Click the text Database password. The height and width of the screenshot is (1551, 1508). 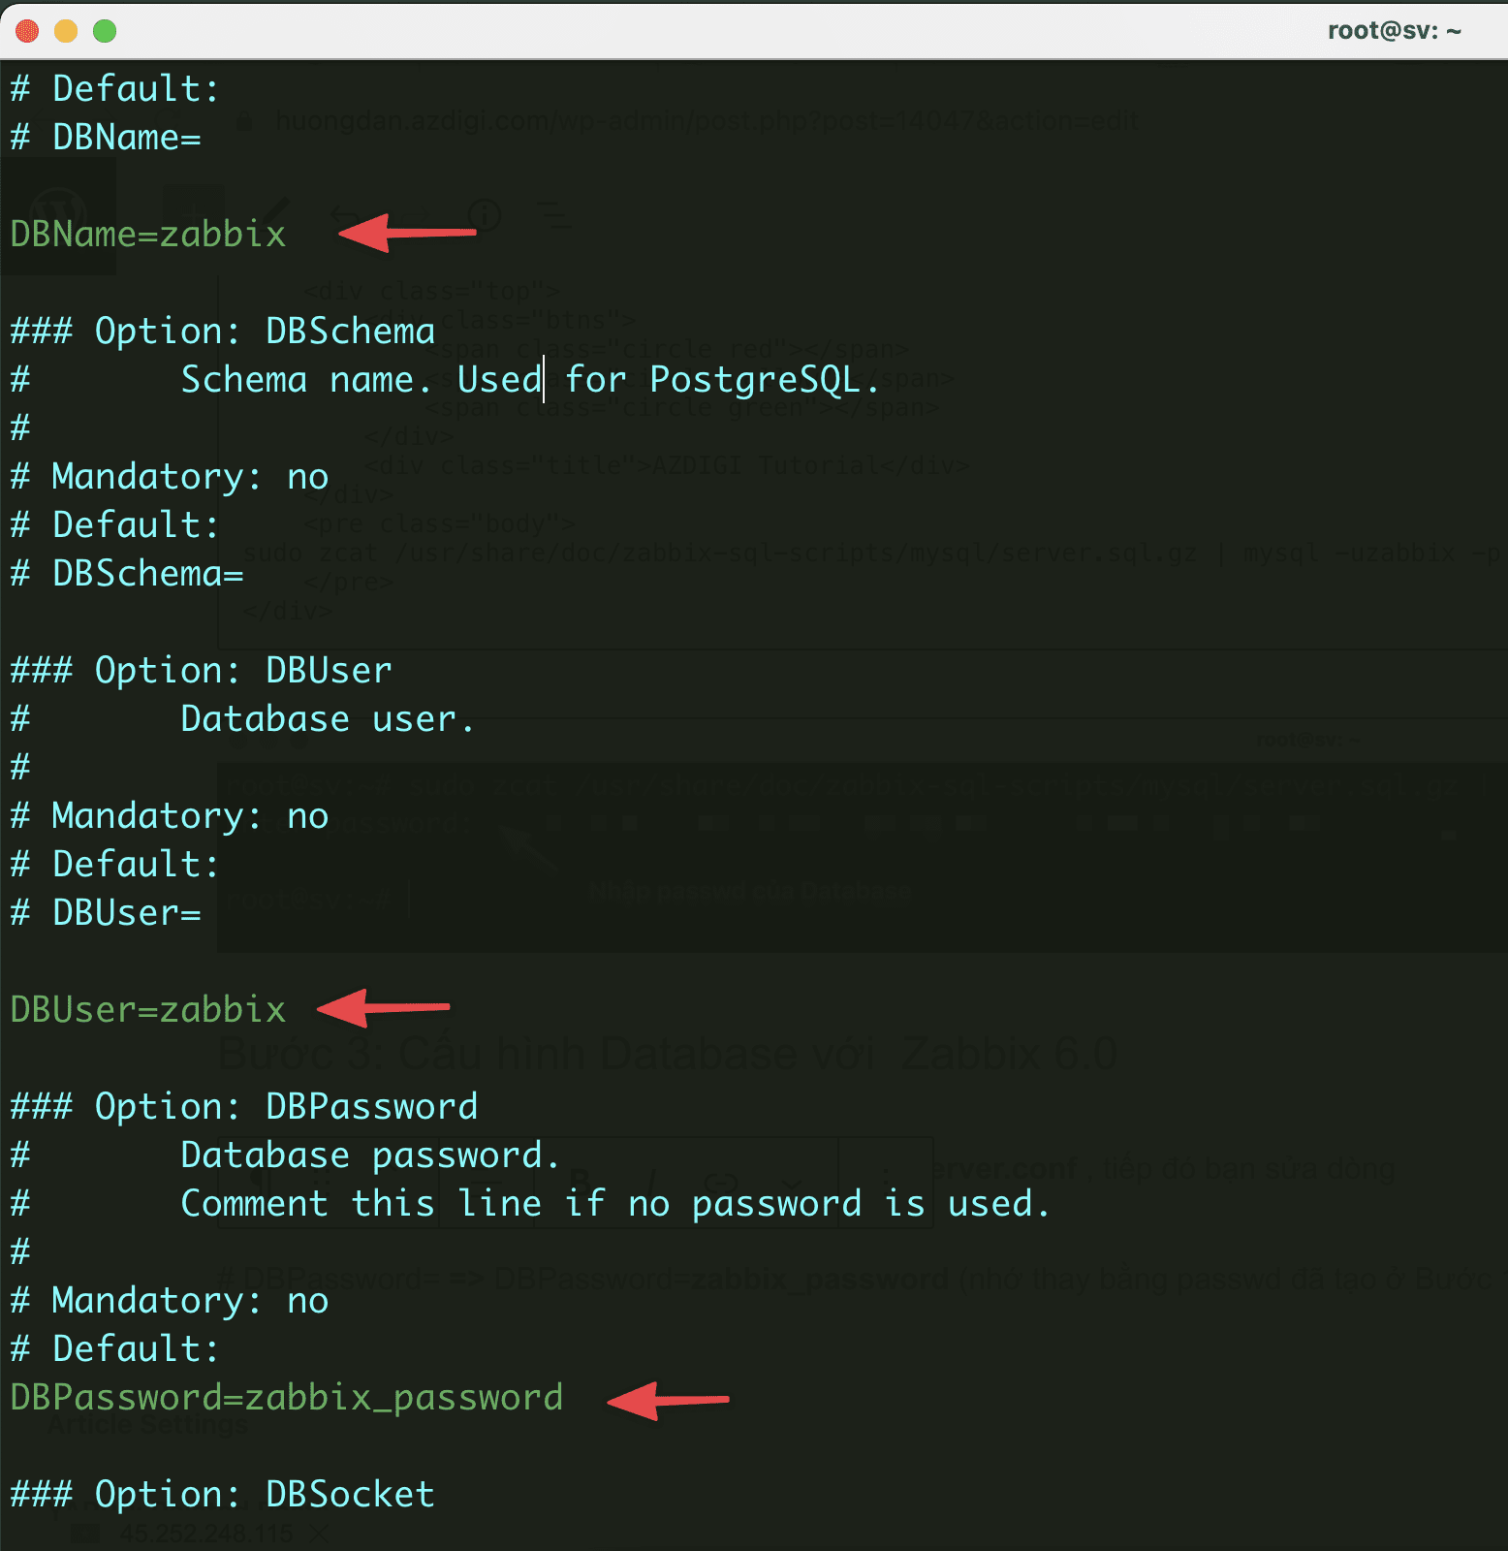click(x=370, y=1155)
